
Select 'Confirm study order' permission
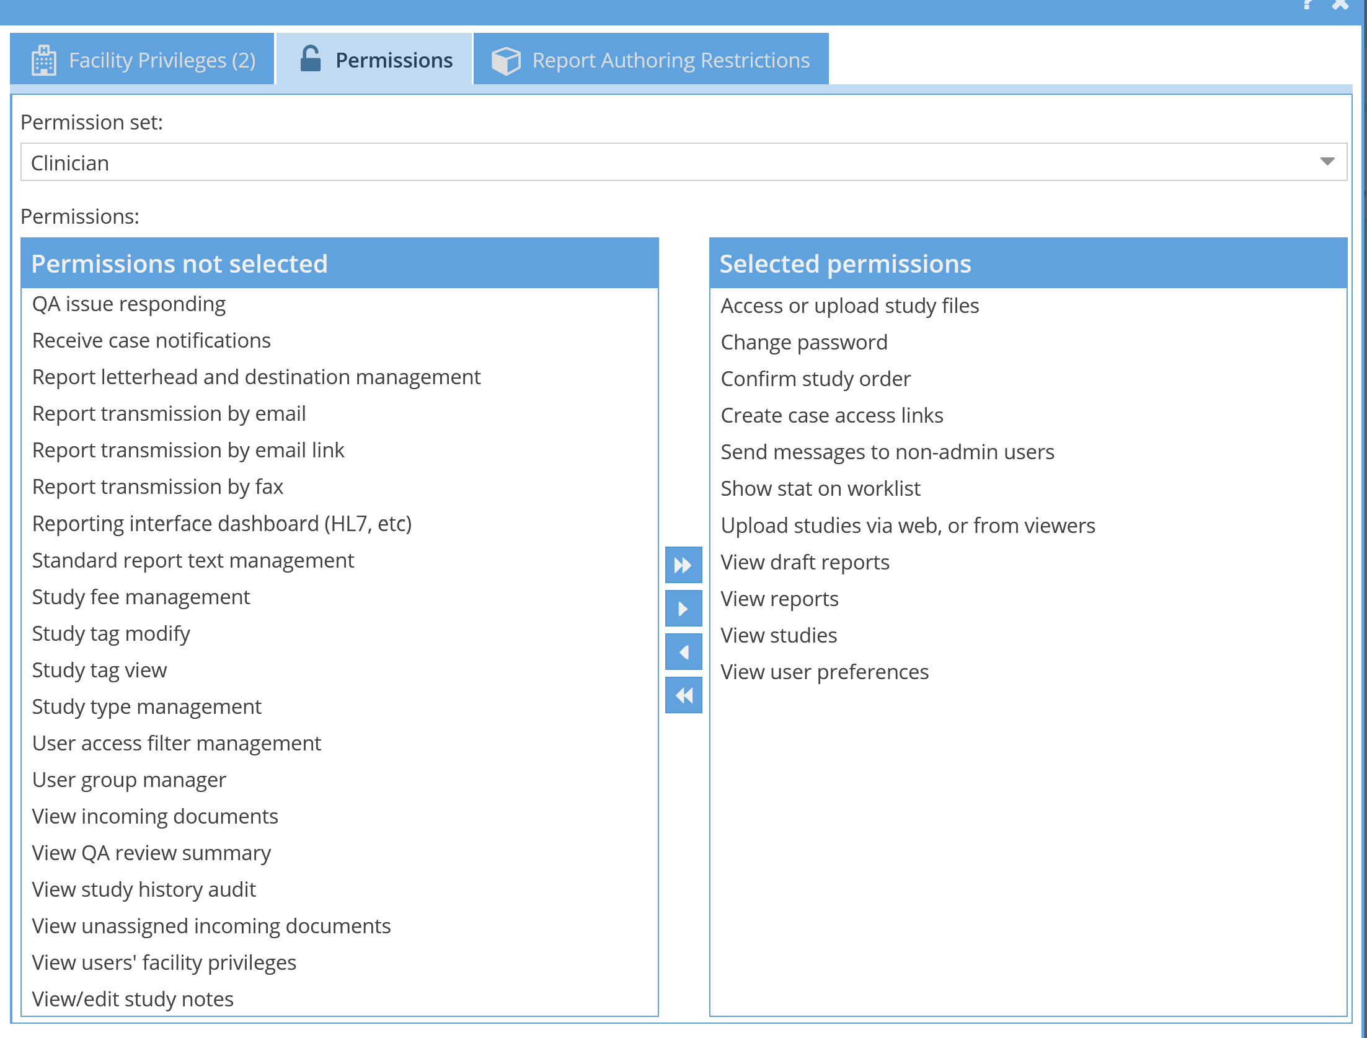click(x=1028, y=379)
